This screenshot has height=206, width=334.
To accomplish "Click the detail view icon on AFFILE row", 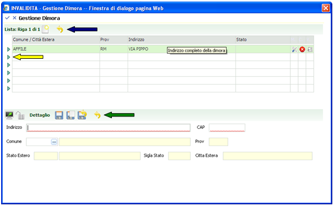I will click(310, 49).
